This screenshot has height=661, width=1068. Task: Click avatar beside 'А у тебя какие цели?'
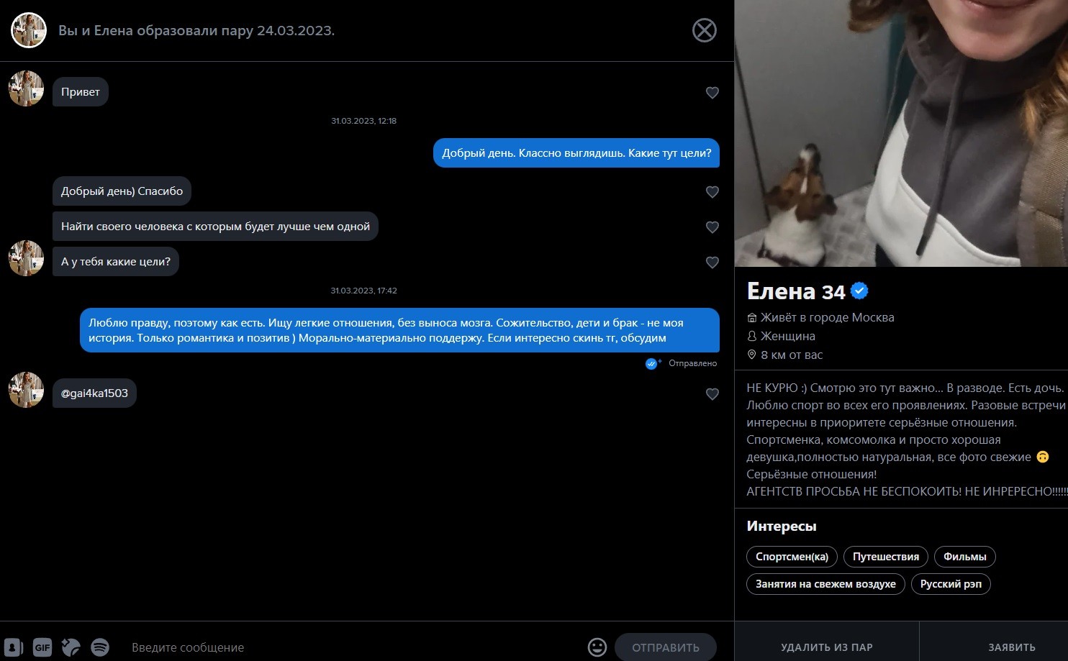(26, 258)
